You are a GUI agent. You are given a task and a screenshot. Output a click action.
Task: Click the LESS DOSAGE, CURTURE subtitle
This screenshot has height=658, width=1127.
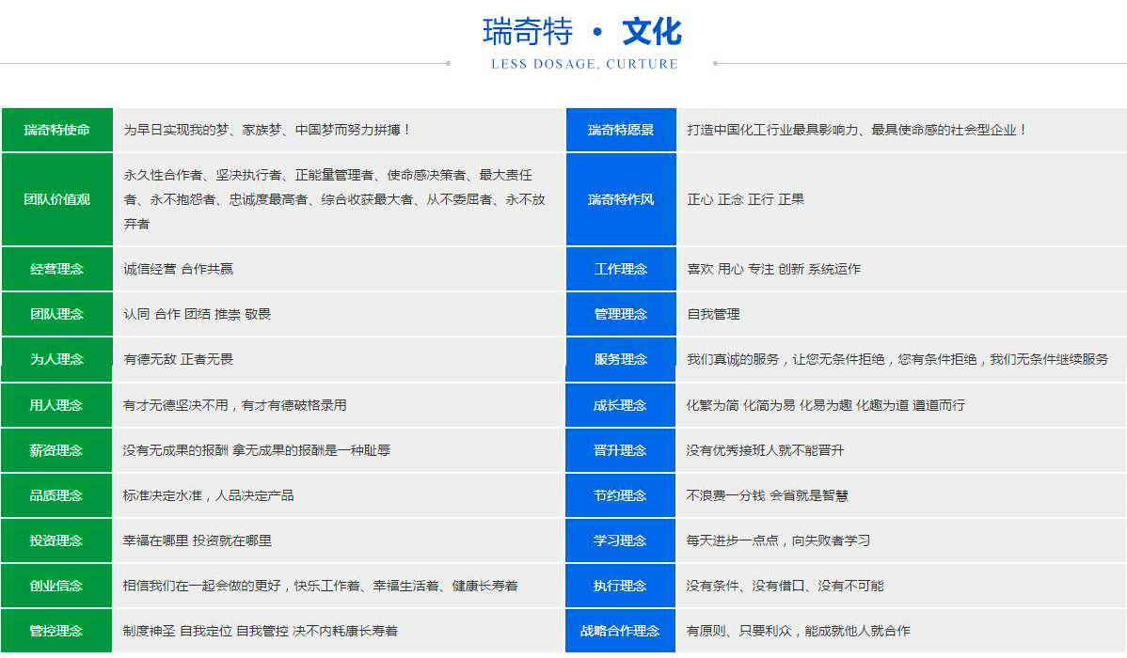click(584, 64)
